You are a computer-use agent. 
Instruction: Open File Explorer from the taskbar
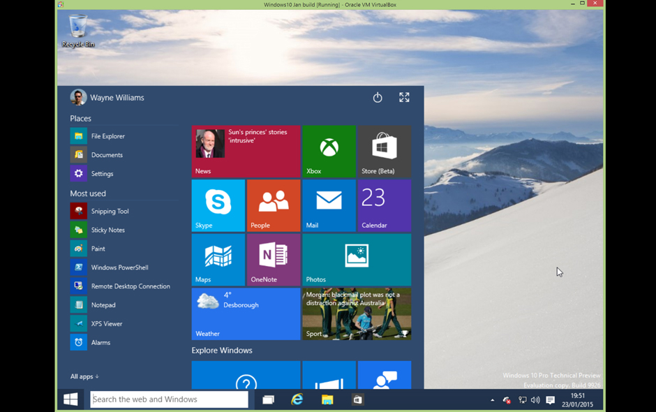pos(327,400)
